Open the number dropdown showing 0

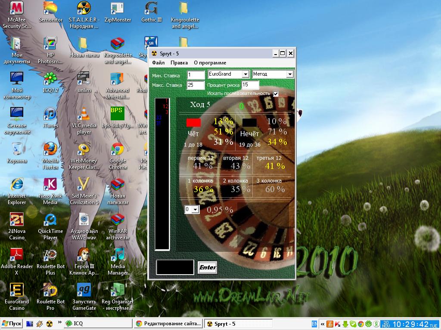[x=195, y=209]
